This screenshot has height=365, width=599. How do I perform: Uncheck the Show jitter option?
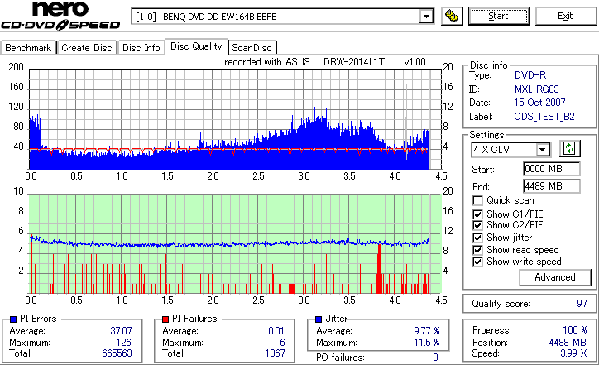click(477, 238)
